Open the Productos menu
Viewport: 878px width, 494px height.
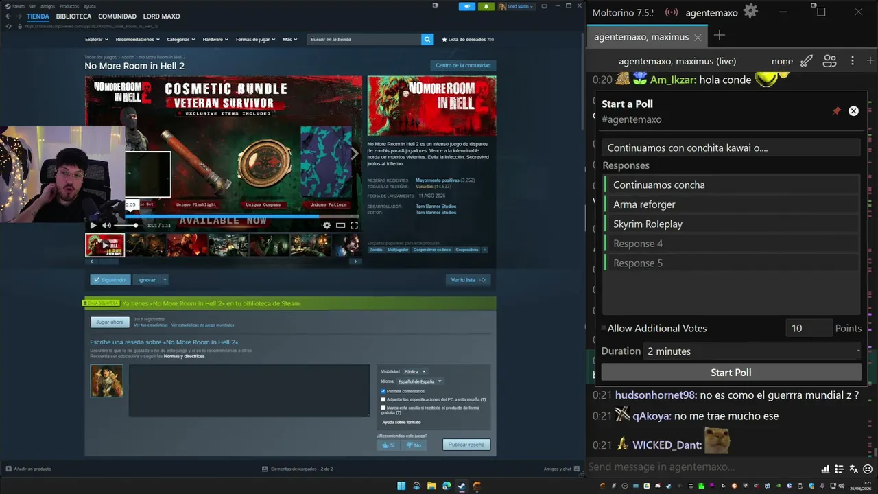coord(69,6)
